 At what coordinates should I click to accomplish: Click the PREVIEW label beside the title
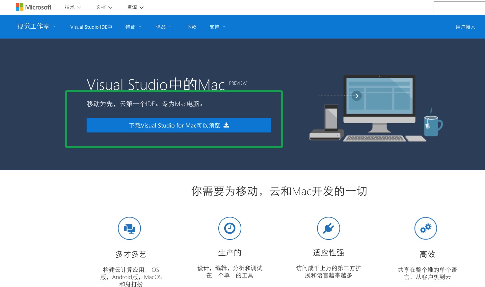[x=238, y=83]
